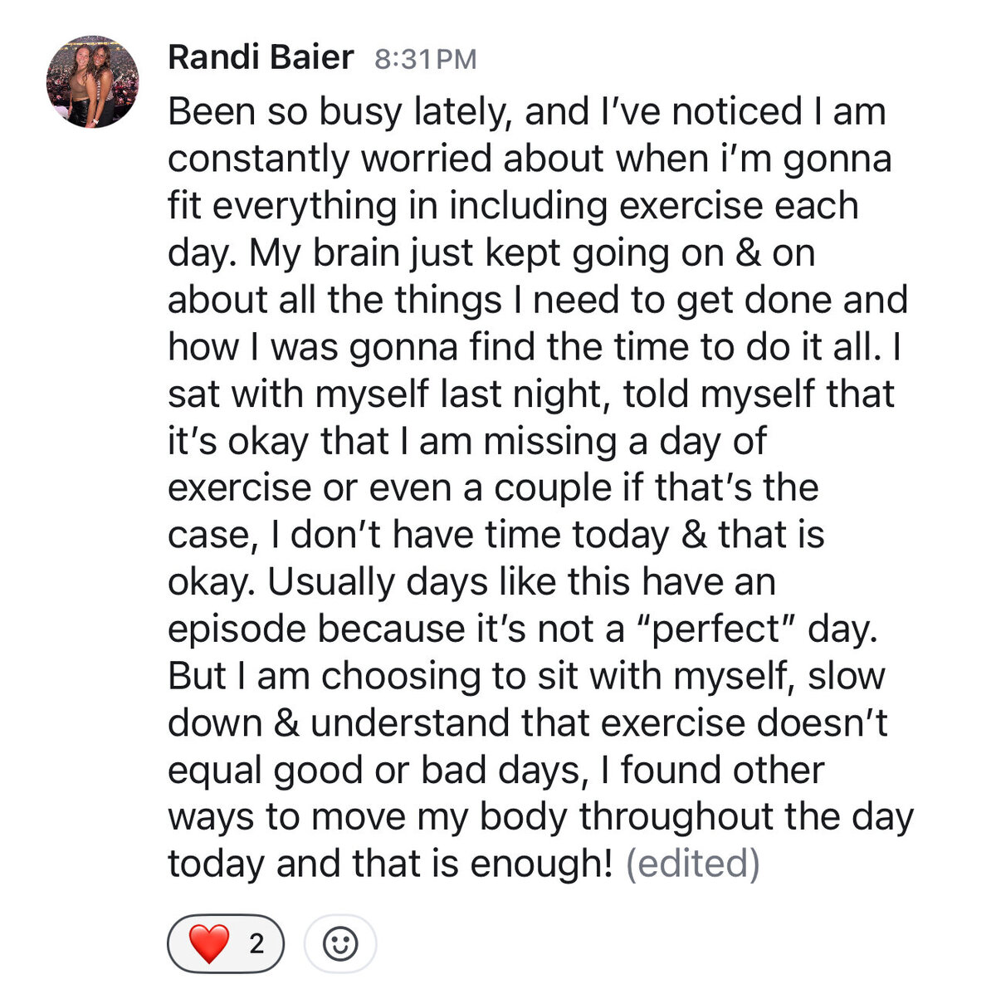996x994 pixels.
Task: Click the sender name Randi Baier
Action: (261, 58)
